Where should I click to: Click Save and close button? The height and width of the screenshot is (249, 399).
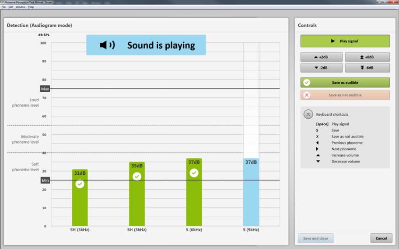pyautogui.click(x=315, y=238)
